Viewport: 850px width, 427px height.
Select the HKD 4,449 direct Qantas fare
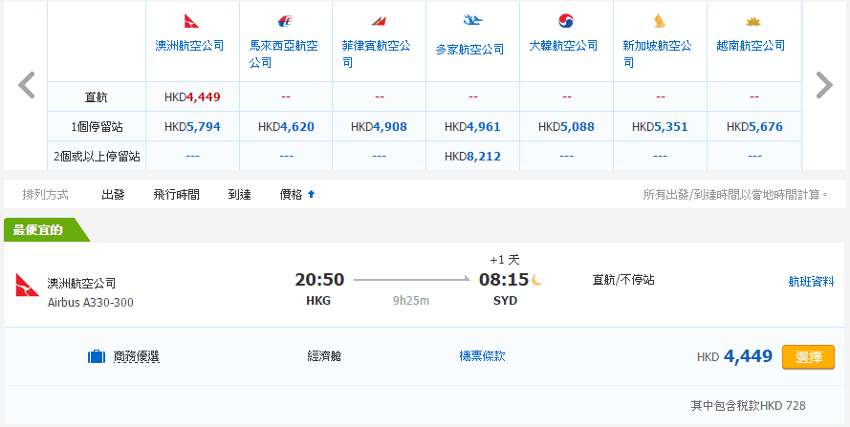[x=808, y=357]
